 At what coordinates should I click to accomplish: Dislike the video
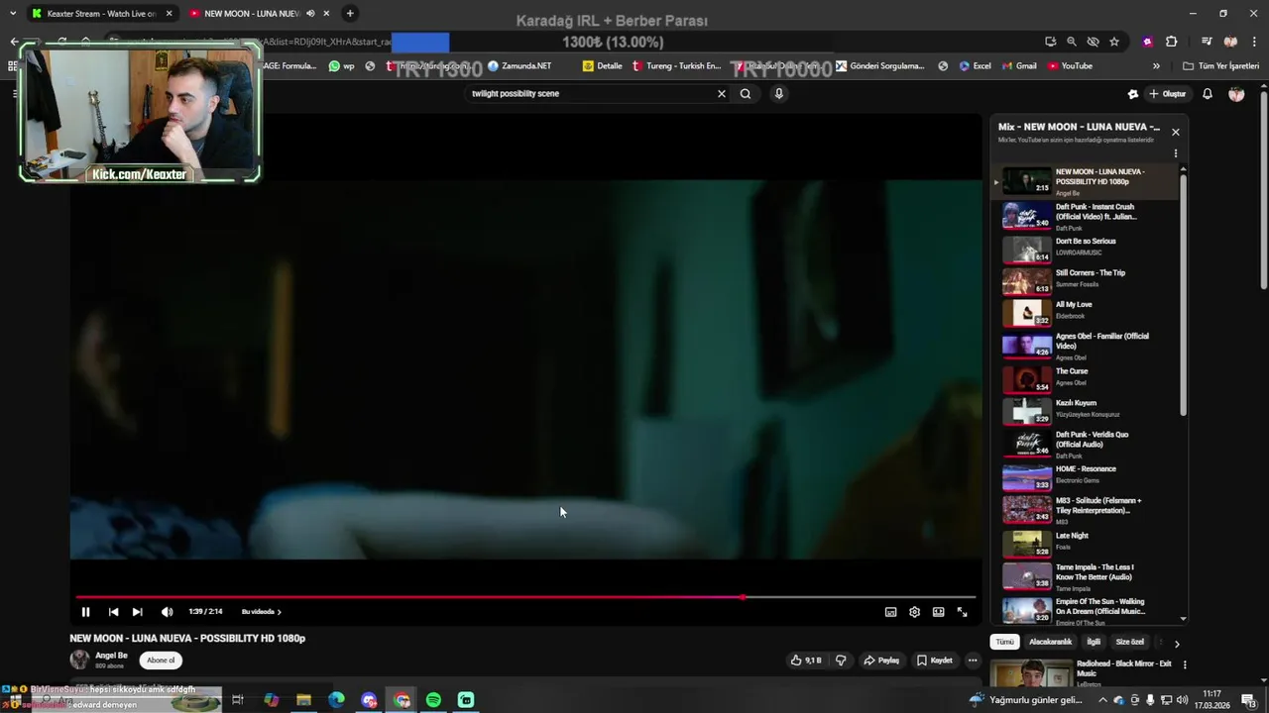[x=841, y=661]
